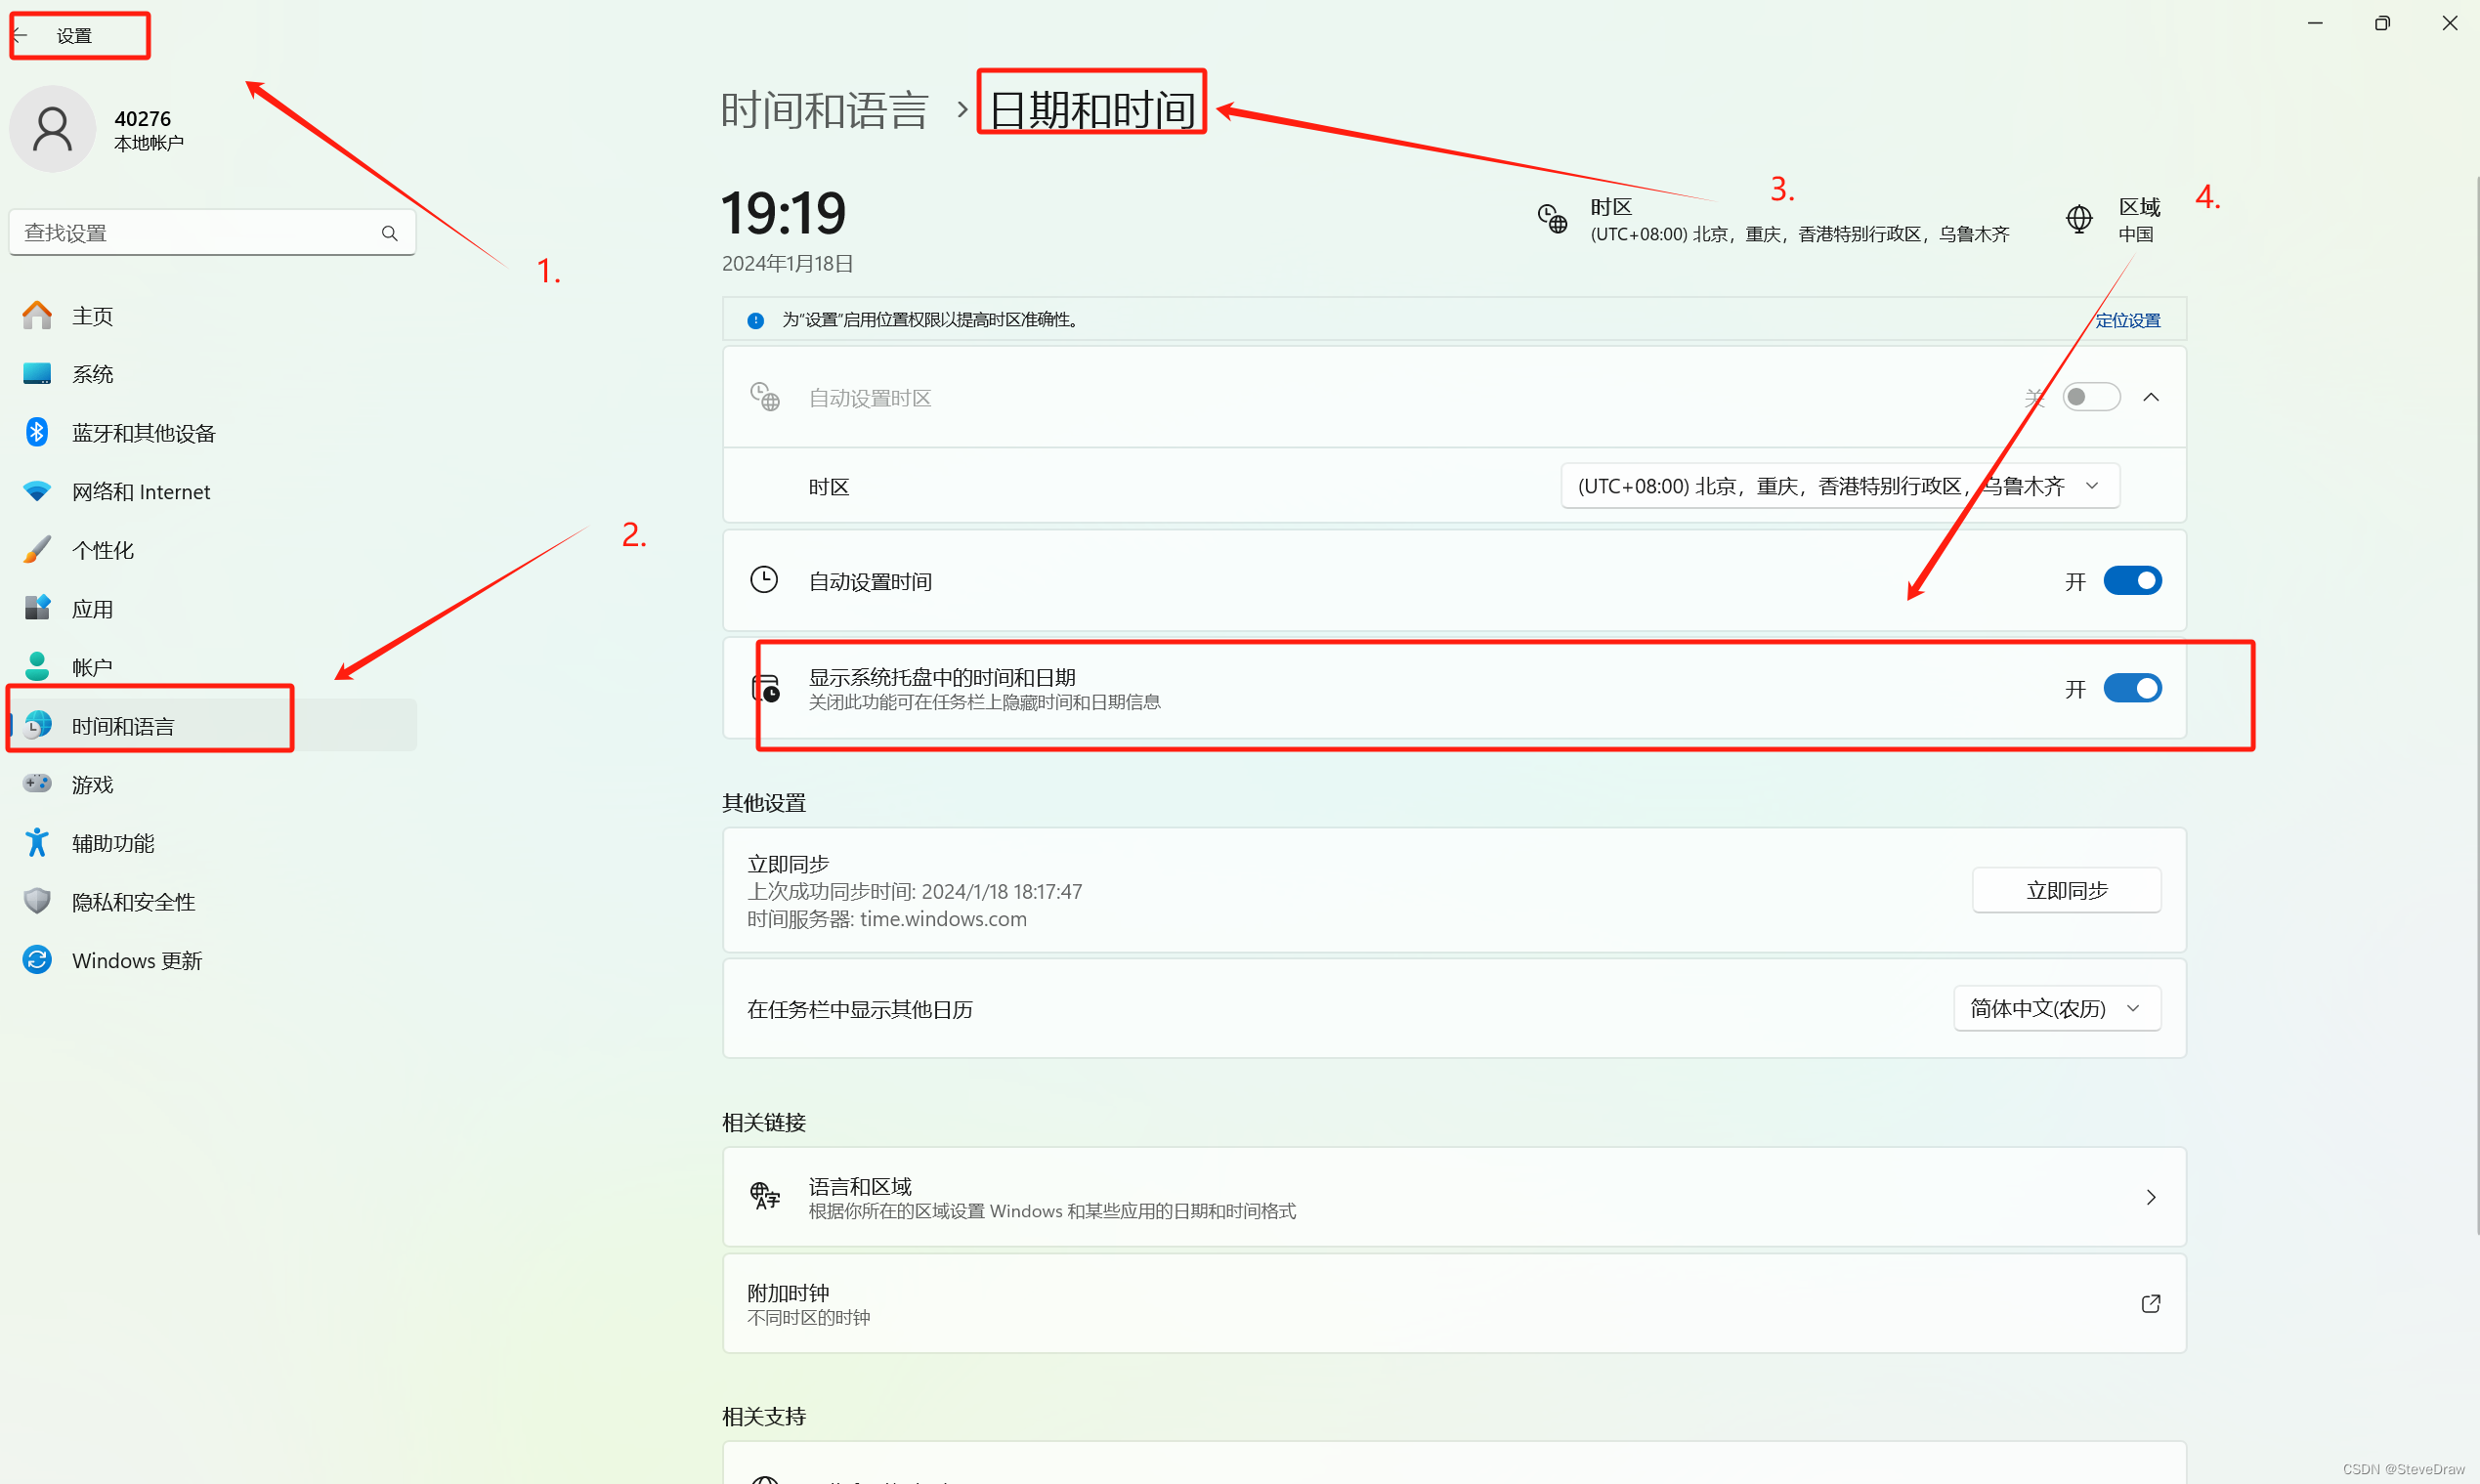Open the 蓝牙和其他设备 Bluetooth icon

tap(37, 432)
